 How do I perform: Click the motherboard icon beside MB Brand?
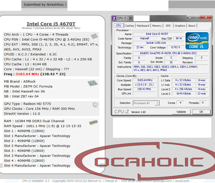(93, 83)
